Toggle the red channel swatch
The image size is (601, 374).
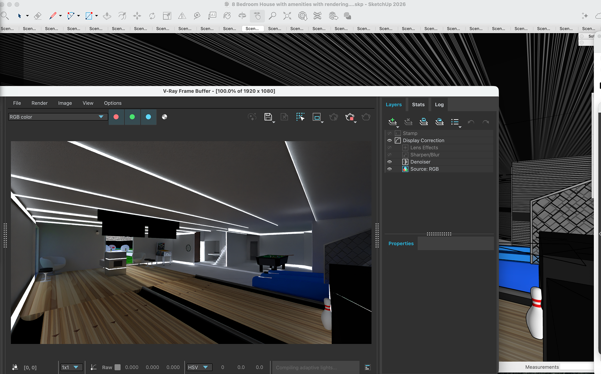point(116,117)
